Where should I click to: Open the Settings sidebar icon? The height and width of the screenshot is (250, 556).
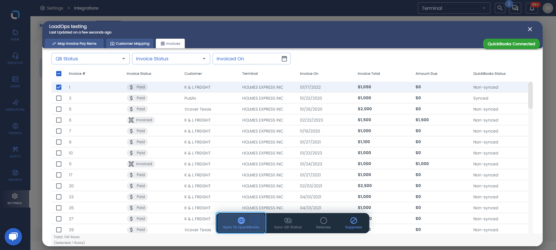(15, 199)
